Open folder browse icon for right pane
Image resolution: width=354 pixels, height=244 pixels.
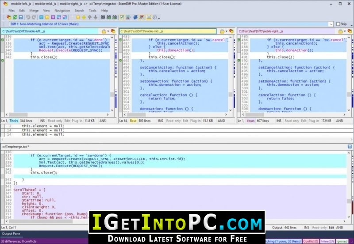(x=341, y=31)
